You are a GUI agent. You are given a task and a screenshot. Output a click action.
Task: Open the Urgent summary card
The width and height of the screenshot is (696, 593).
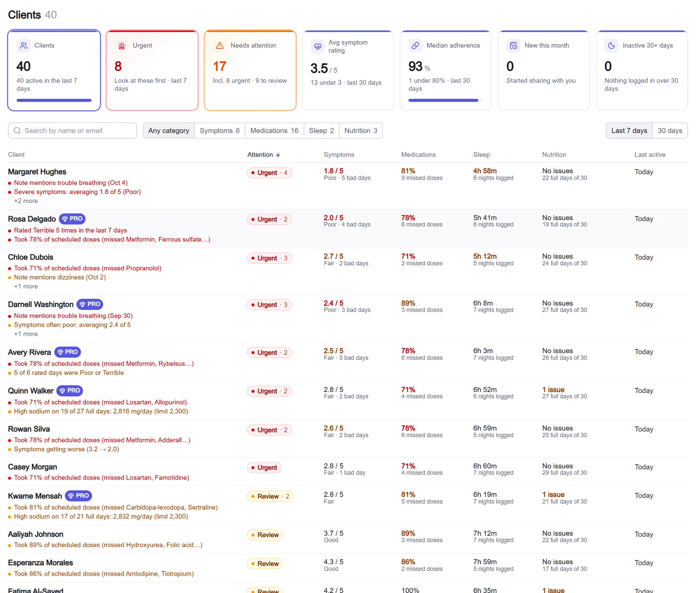click(x=152, y=70)
